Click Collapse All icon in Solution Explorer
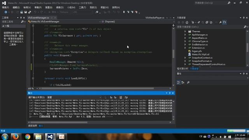 tap(207, 23)
